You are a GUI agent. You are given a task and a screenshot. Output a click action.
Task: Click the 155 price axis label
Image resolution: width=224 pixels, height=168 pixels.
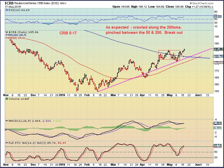coord(217,91)
